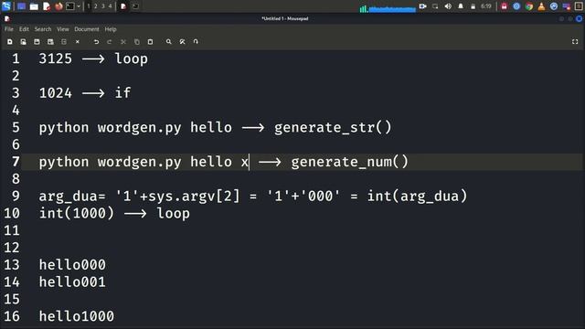Click the white padlock tray icon
Viewport: 585px width, 329px height.
click(x=473, y=6)
